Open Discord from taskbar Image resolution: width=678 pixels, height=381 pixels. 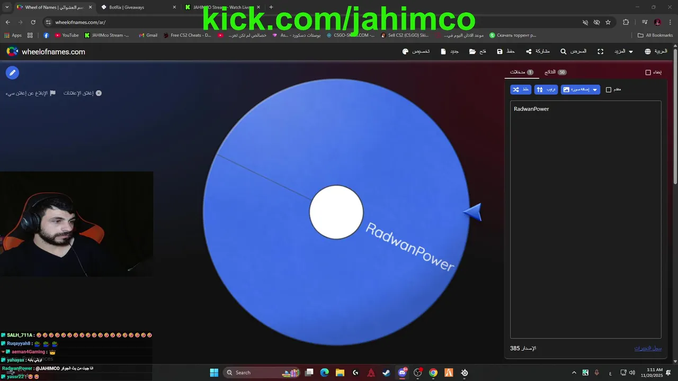(402, 373)
